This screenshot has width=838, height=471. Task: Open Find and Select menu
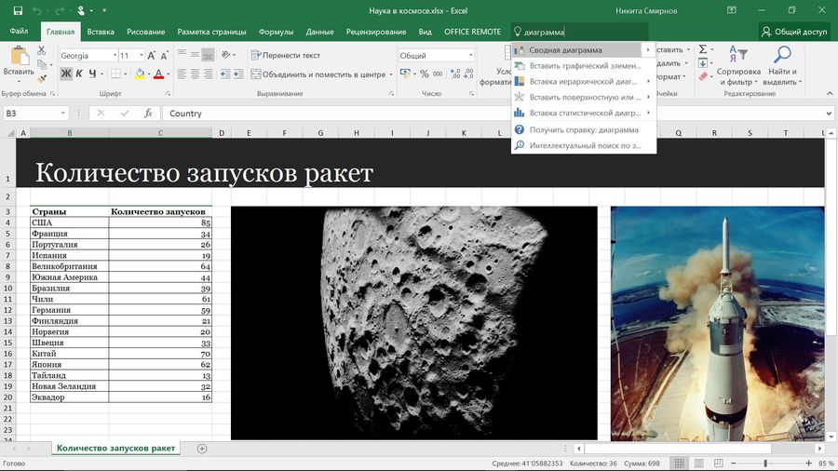tap(782, 65)
